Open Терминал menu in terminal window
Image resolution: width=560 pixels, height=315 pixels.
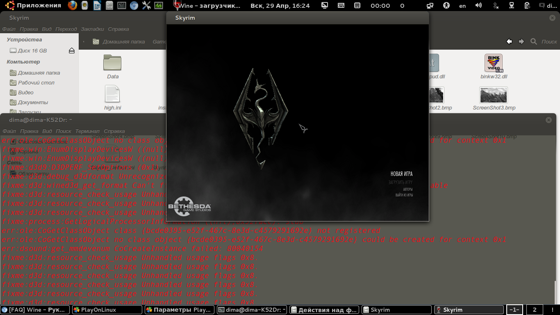[87, 131]
